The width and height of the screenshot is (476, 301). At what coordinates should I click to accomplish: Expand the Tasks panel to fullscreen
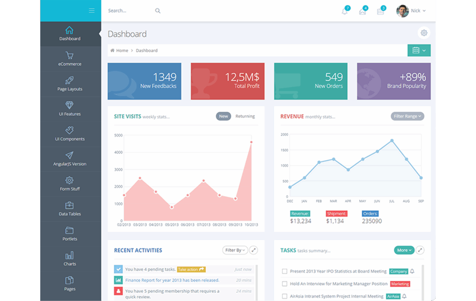pos(420,250)
